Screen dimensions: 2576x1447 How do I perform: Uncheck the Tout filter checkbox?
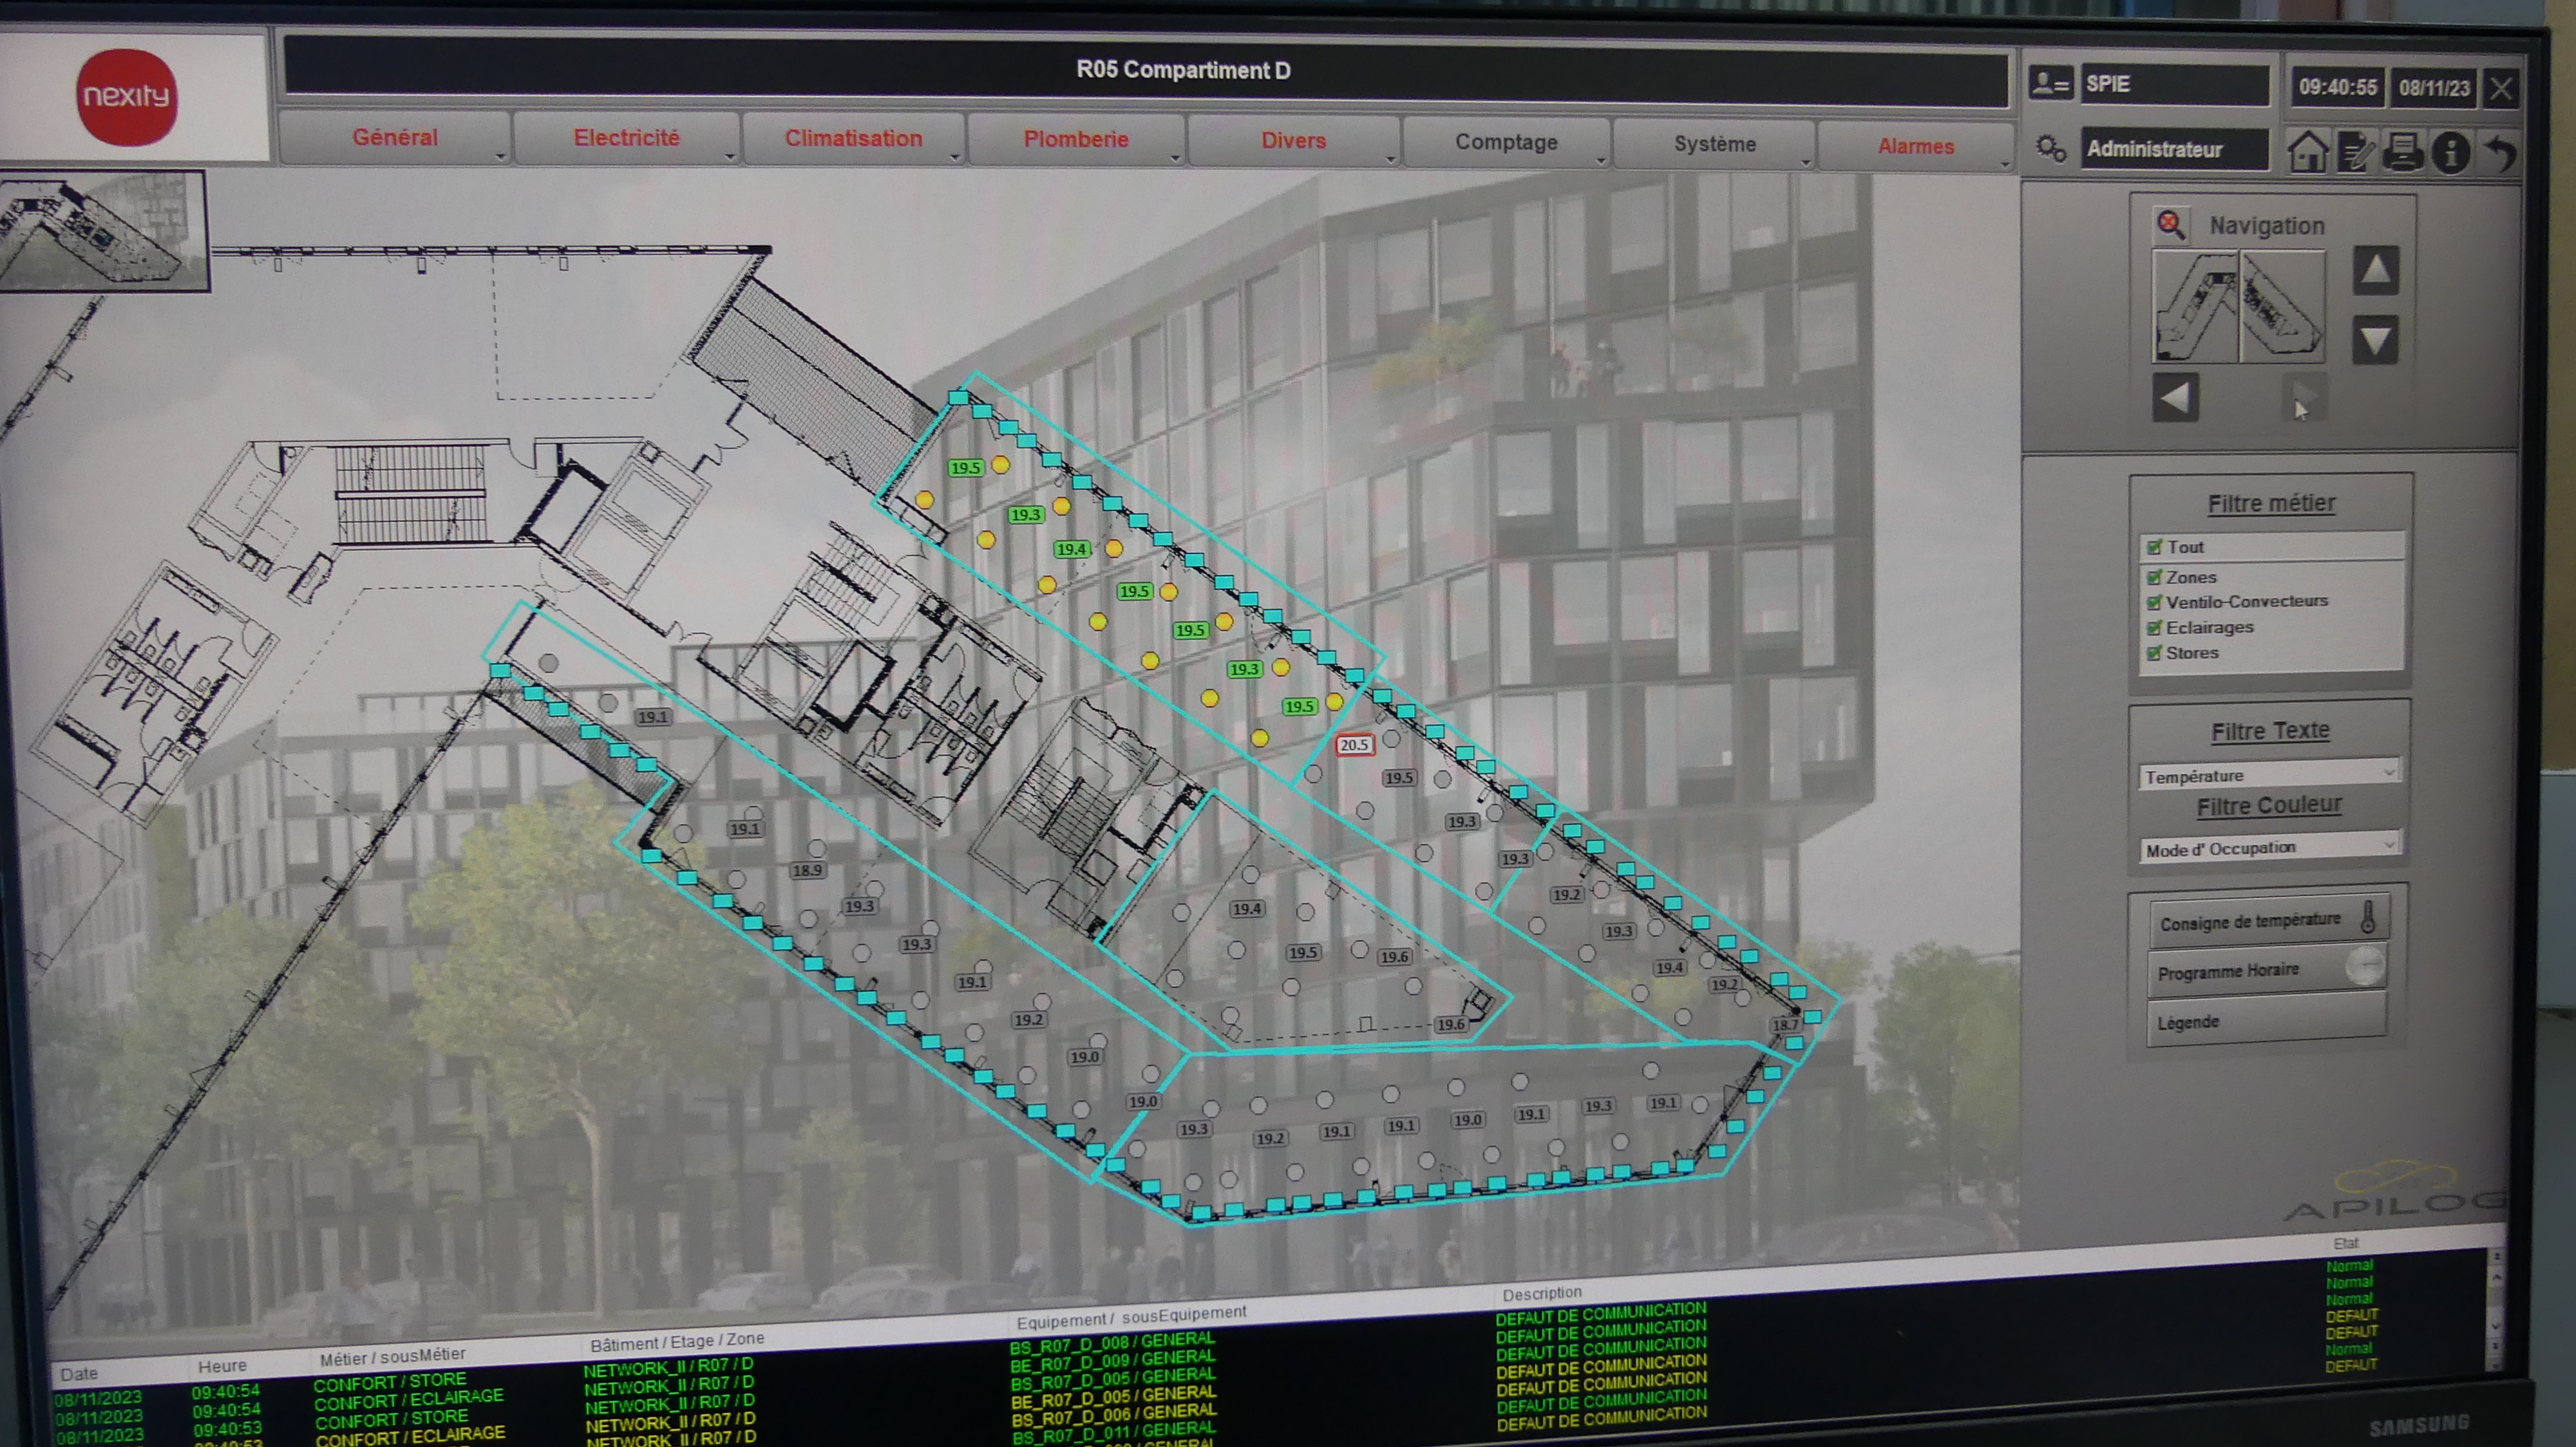2154,548
